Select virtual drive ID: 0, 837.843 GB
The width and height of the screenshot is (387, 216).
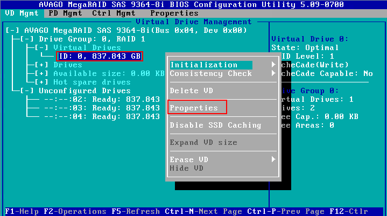99,56
